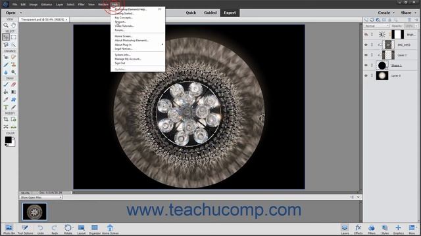Select the Lasso tool
This screenshot has height=236, width=421.
click(6, 45)
